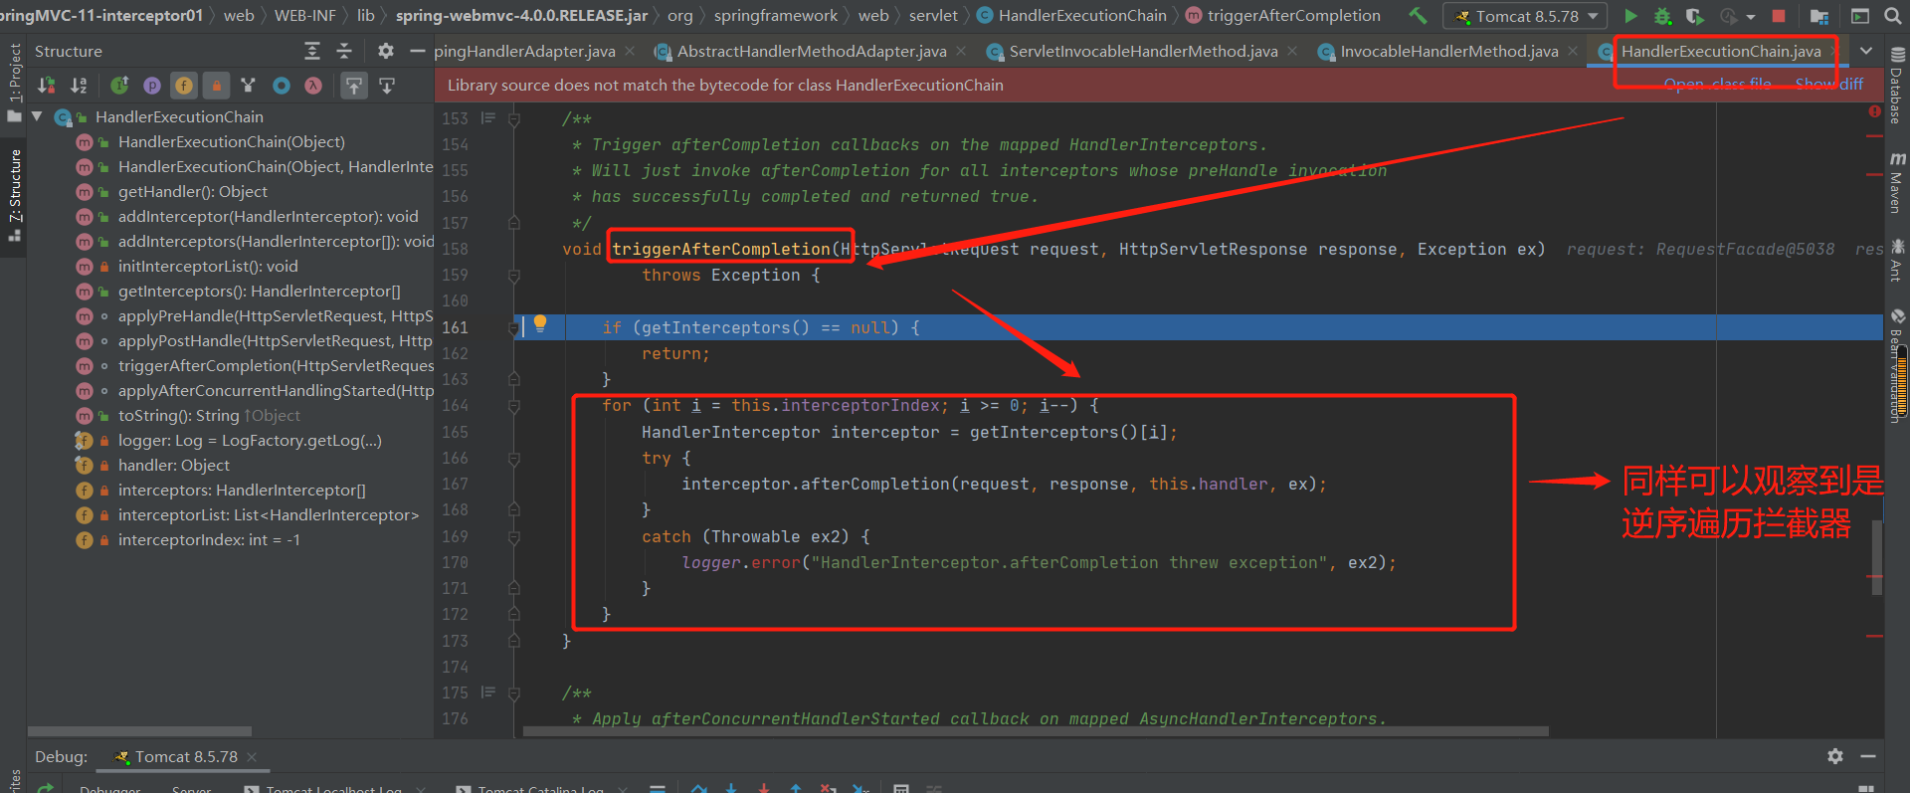This screenshot has height=793, width=1910.
Task: Open the Maven tool window
Action: (x=1897, y=182)
